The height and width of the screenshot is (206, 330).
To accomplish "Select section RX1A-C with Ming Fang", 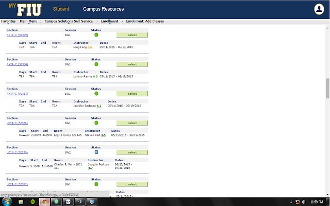I will point(132,35).
